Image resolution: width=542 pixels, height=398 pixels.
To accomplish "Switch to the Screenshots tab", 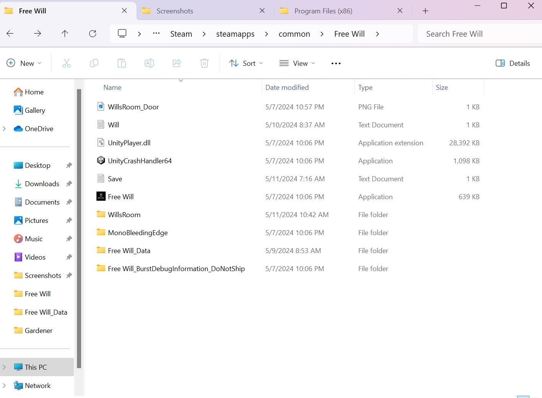I will click(205, 11).
